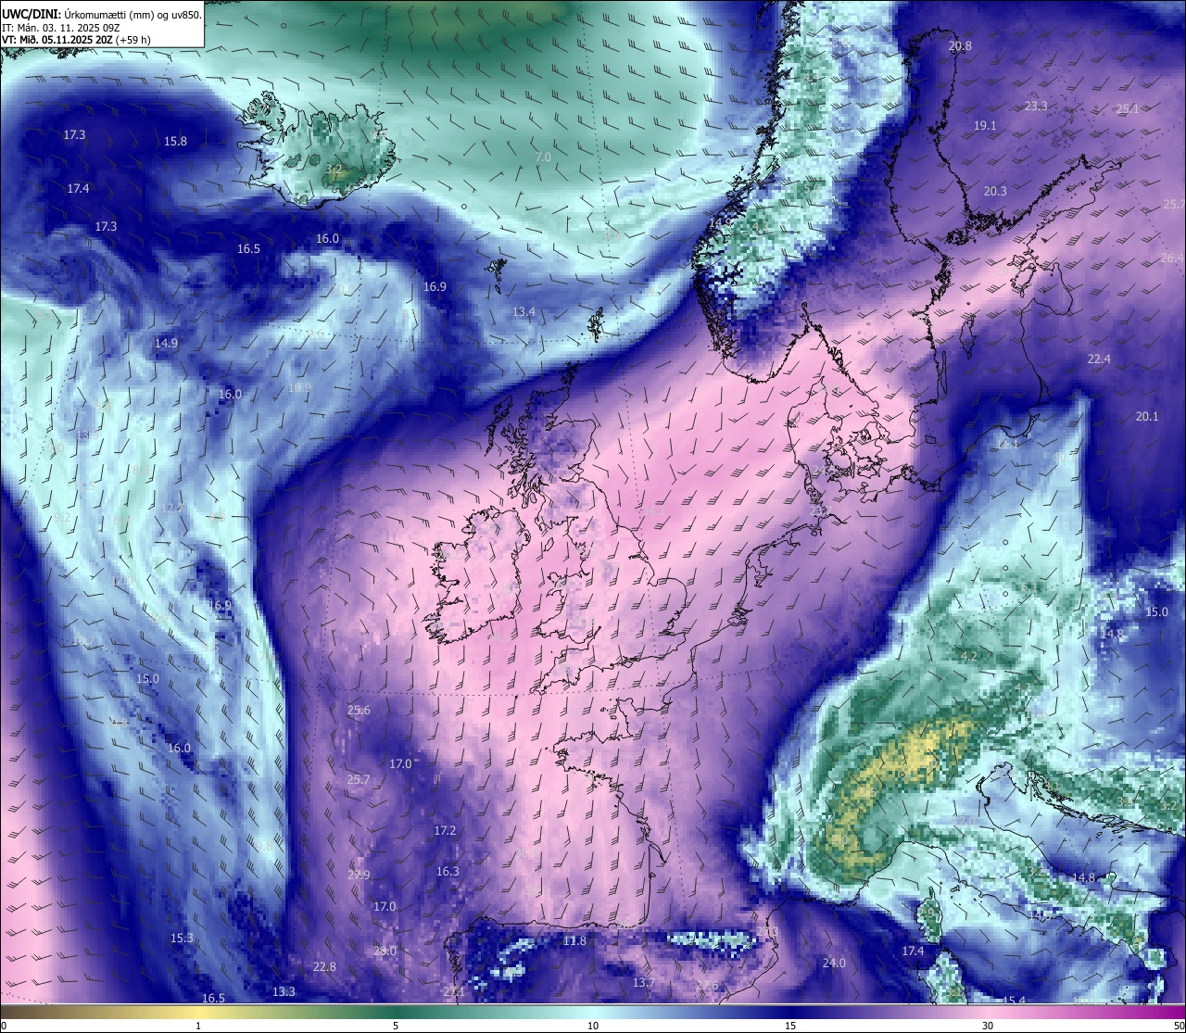Click the 16.3 value label
1186x1033 pixels.
(448, 872)
